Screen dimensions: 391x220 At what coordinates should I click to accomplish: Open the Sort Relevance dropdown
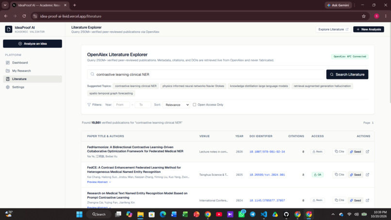point(176,105)
